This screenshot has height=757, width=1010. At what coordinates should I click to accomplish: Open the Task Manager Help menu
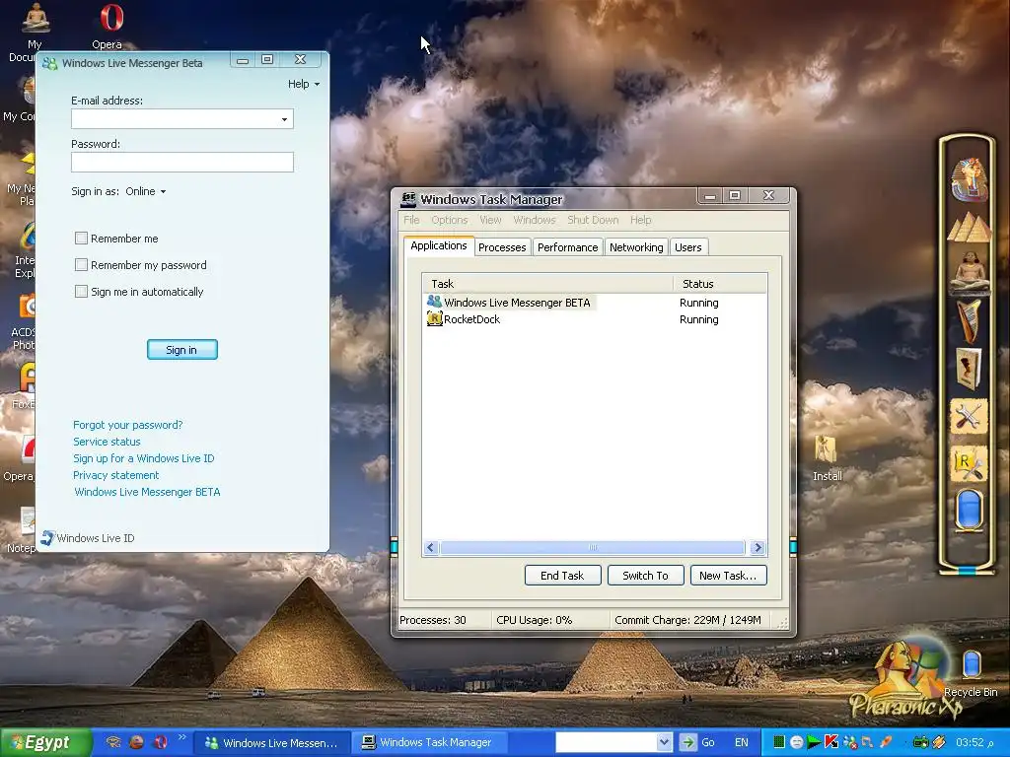coord(640,220)
